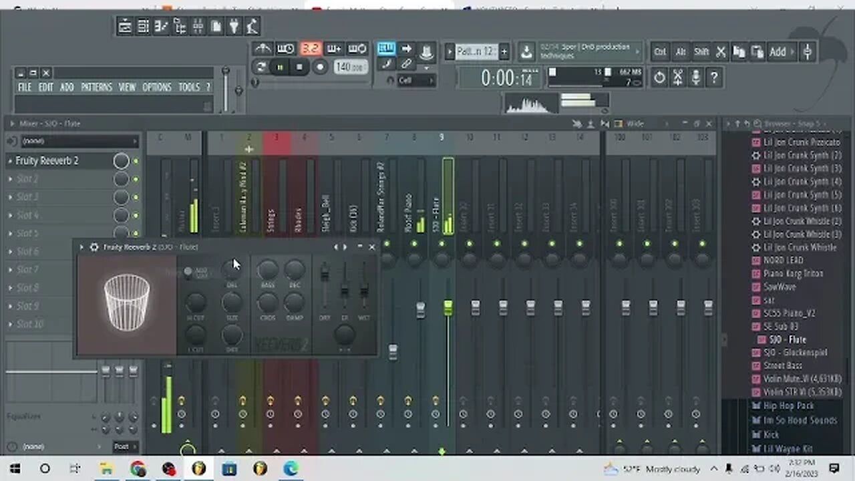Toggle wait for input icon

[286, 49]
